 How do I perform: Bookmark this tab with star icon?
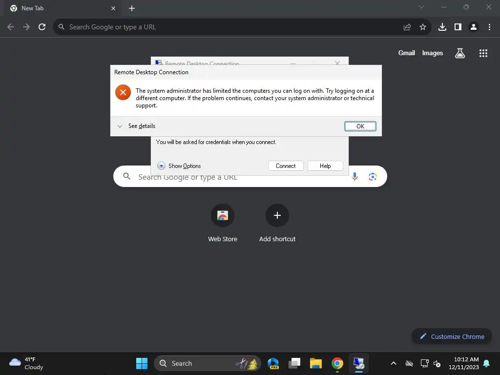click(423, 27)
